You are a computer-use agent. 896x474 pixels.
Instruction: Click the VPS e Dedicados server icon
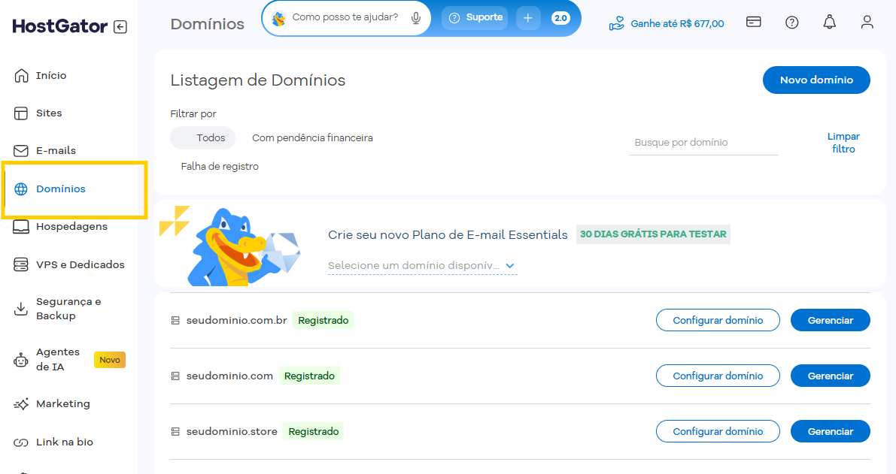pyautogui.click(x=21, y=264)
